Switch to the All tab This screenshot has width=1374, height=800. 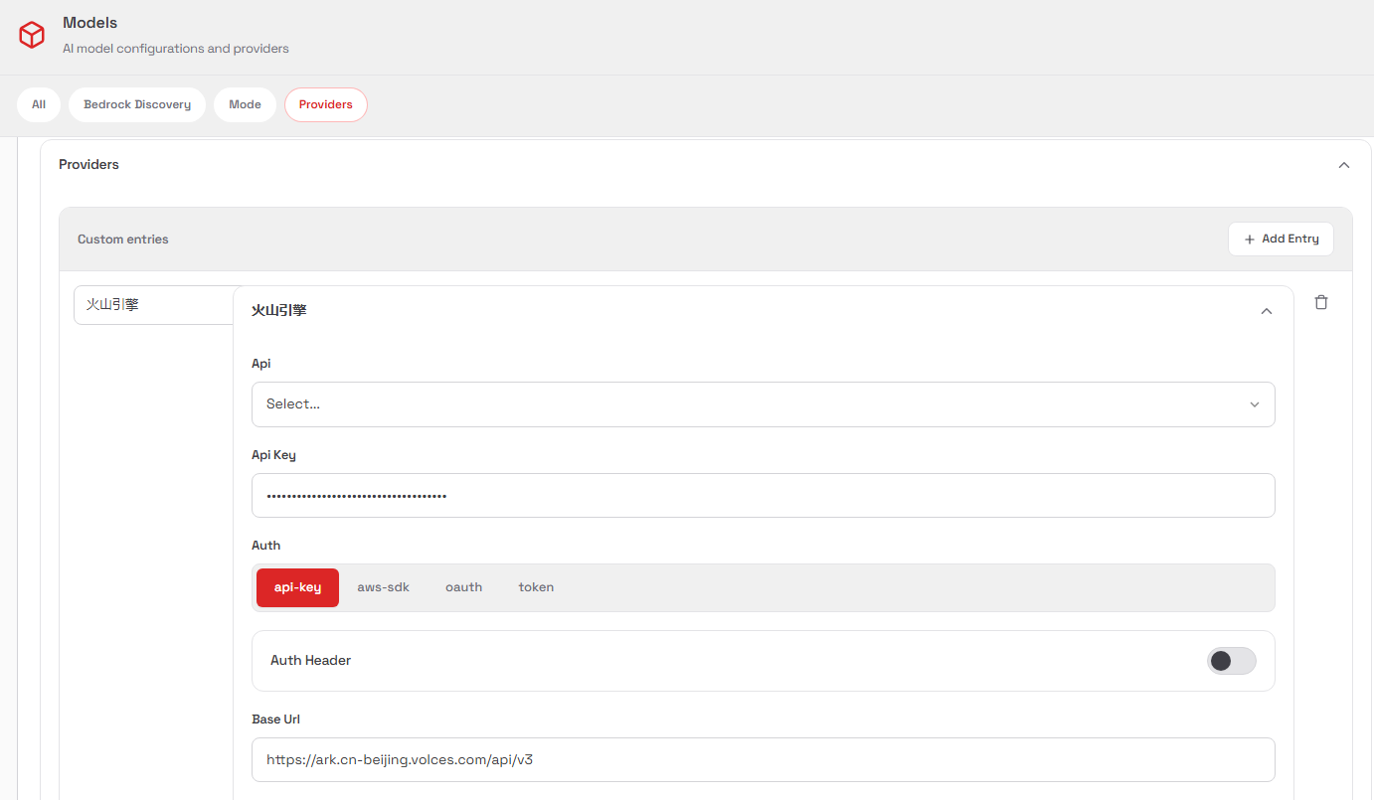point(39,104)
